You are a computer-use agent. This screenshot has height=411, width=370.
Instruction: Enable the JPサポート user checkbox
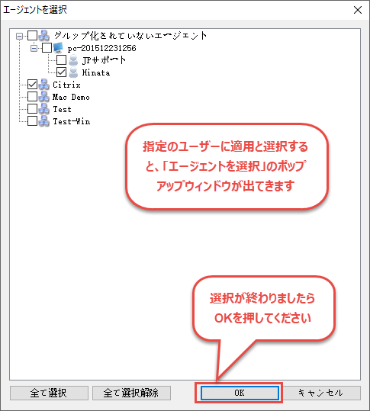(61, 60)
